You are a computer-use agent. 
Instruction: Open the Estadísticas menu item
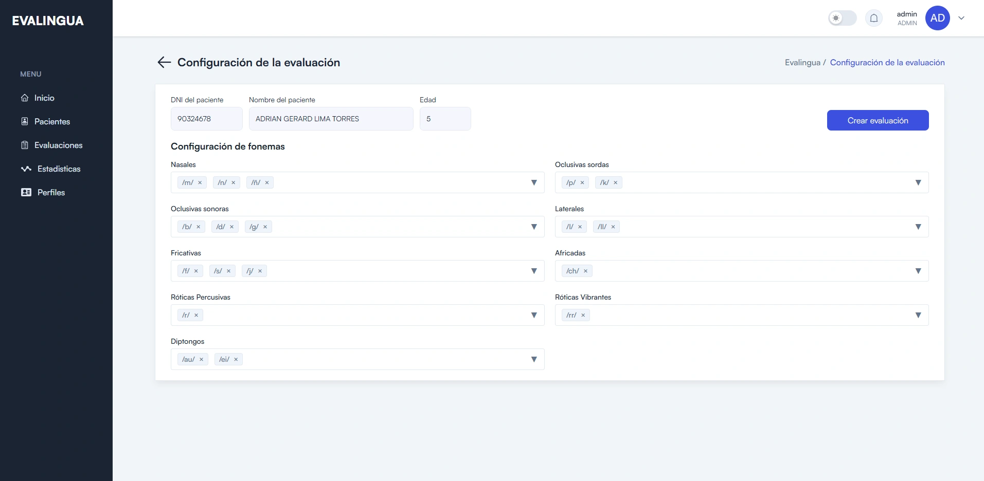point(59,169)
